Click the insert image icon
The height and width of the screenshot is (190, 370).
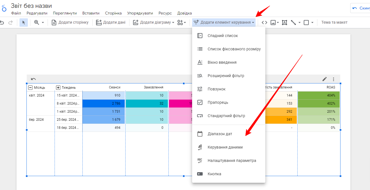(273, 23)
